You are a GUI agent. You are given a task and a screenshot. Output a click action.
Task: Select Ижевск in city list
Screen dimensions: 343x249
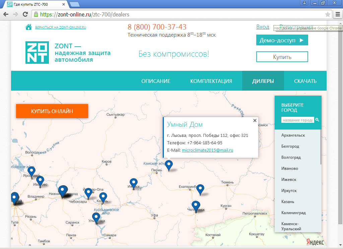click(289, 180)
